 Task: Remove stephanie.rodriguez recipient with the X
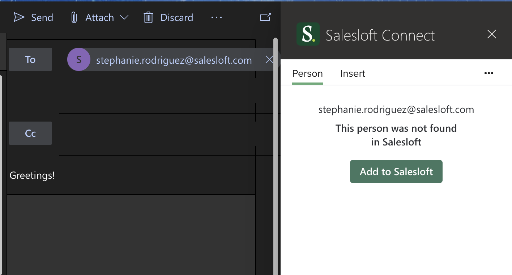coord(269,60)
